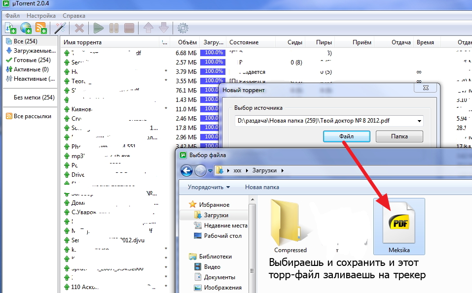Click the xxx breadcrumb segment
472x293 pixels.
pyautogui.click(x=237, y=170)
